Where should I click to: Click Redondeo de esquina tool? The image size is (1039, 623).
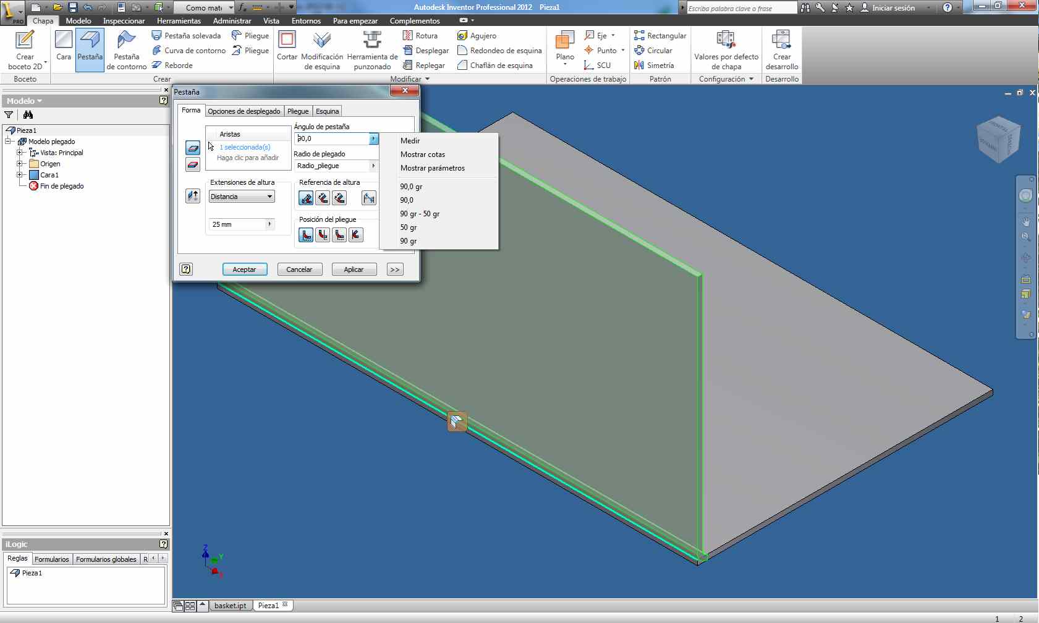[x=499, y=51]
